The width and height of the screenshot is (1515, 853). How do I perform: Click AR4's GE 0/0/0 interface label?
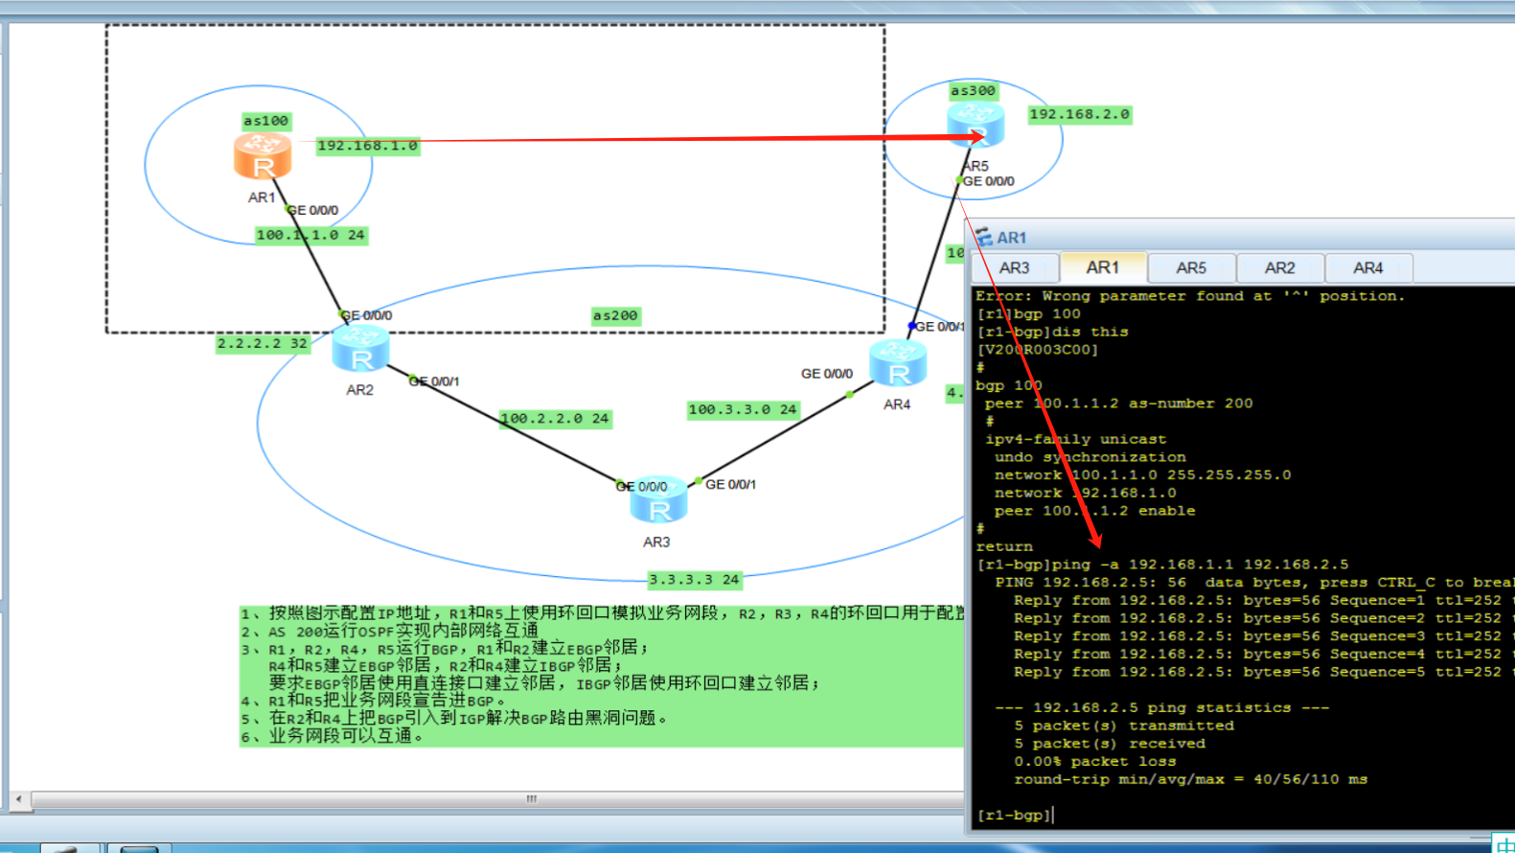point(827,374)
